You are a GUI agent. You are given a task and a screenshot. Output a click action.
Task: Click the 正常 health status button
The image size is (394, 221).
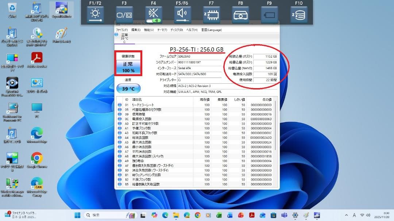(128, 67)
